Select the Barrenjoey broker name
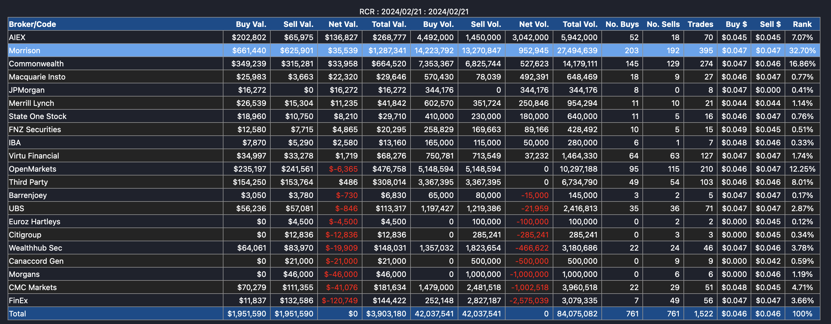Viewport: 831px width, 324px height. pos(28,196)
